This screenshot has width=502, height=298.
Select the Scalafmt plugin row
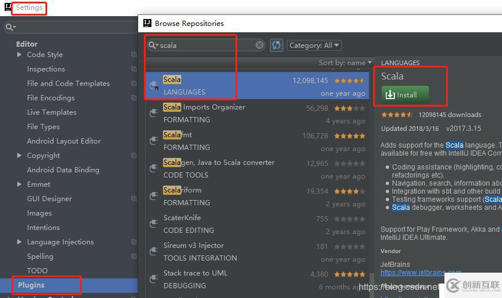point(257,141)
